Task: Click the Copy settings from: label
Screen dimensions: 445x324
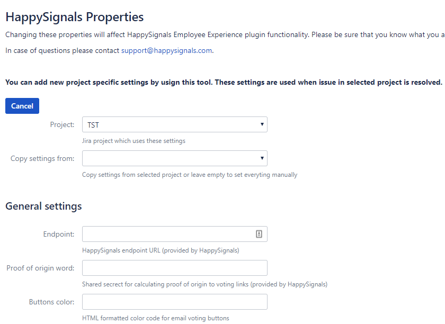Action: pos(42,158)
